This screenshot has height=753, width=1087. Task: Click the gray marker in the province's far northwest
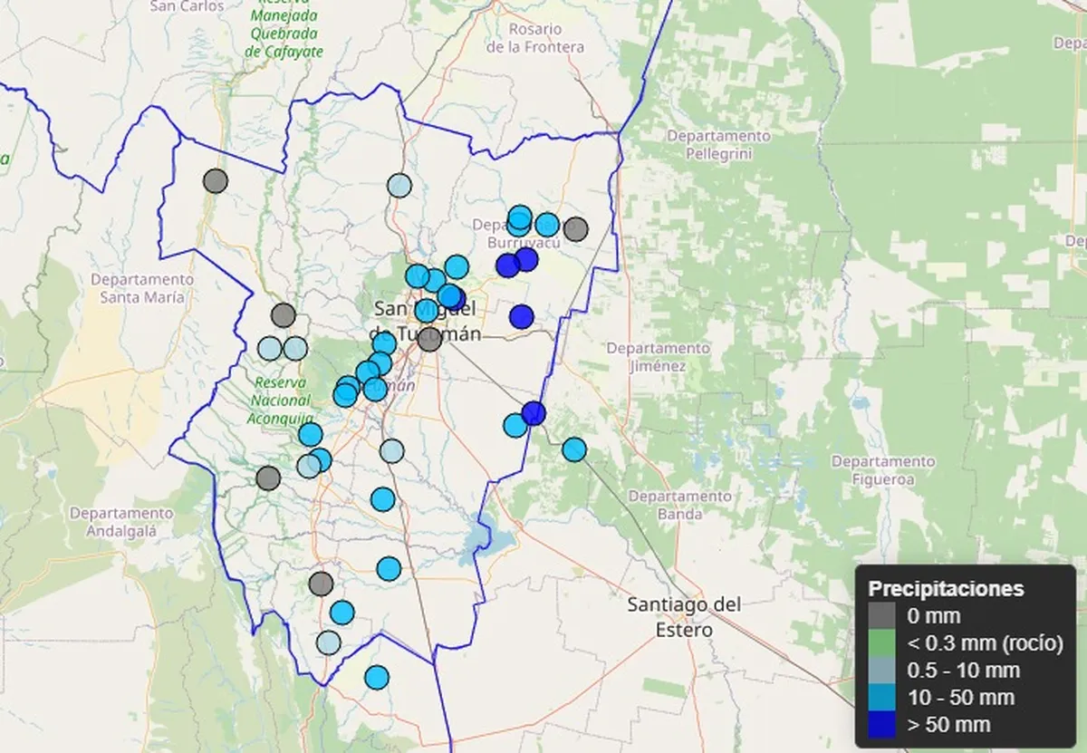(x=215, y=180)
